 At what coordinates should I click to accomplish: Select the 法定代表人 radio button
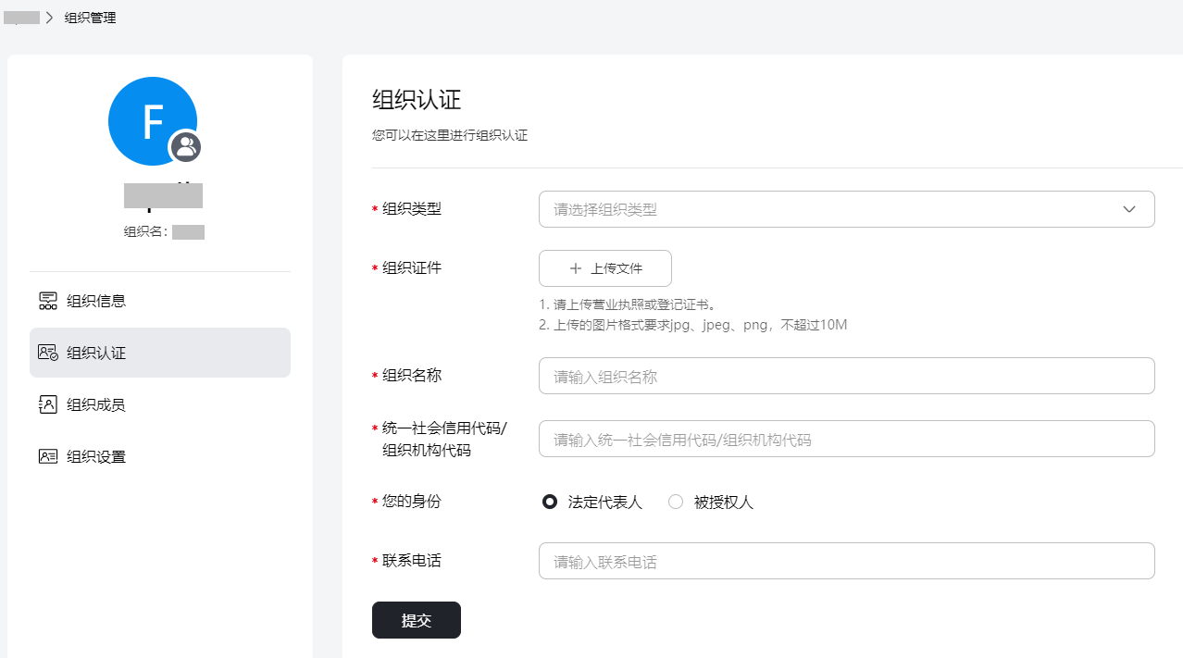click(550, 502)
